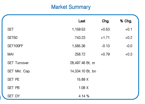145x104 pixels.
Task: Click the SET50 index label
Action: [12, 38]
